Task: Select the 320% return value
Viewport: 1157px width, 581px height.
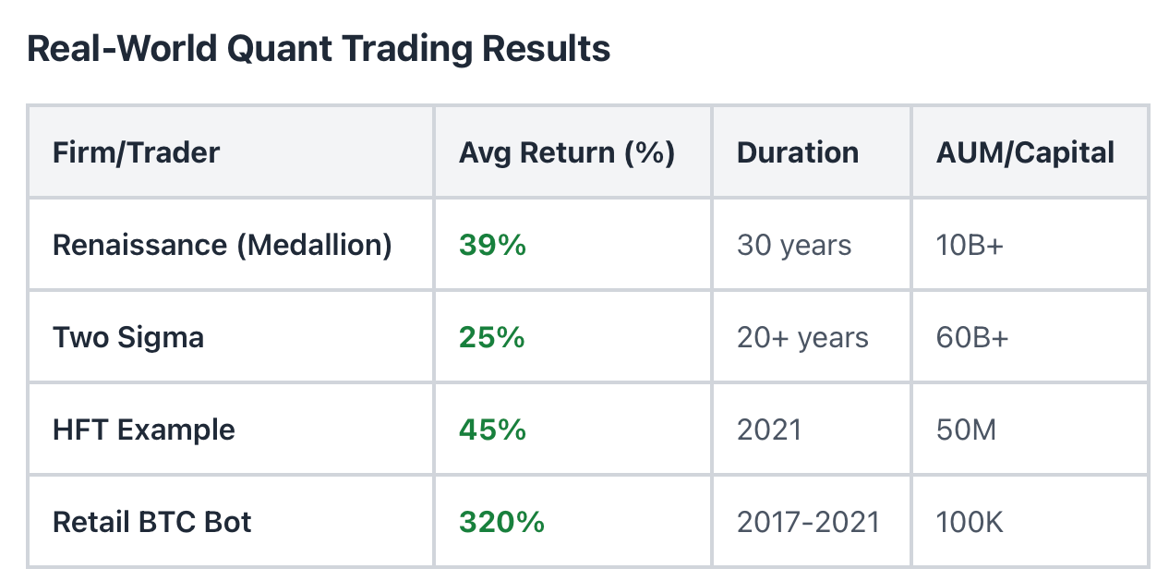Action: point(501,522)
